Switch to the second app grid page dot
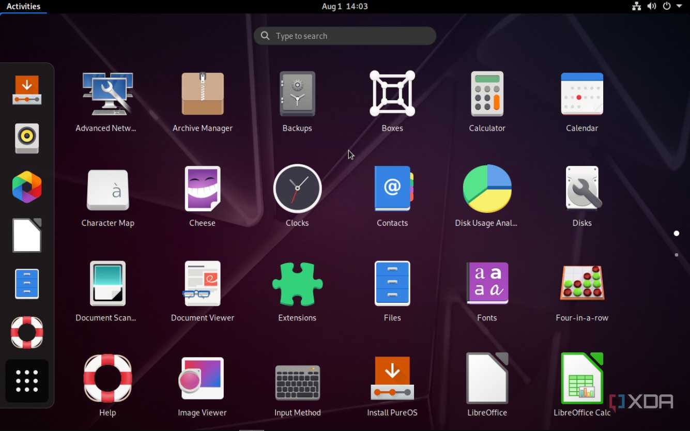690x431 pixels. (677, 255)
